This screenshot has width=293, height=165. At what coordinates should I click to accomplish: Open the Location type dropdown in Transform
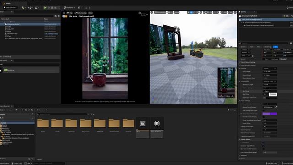click(x=245, y=49)
